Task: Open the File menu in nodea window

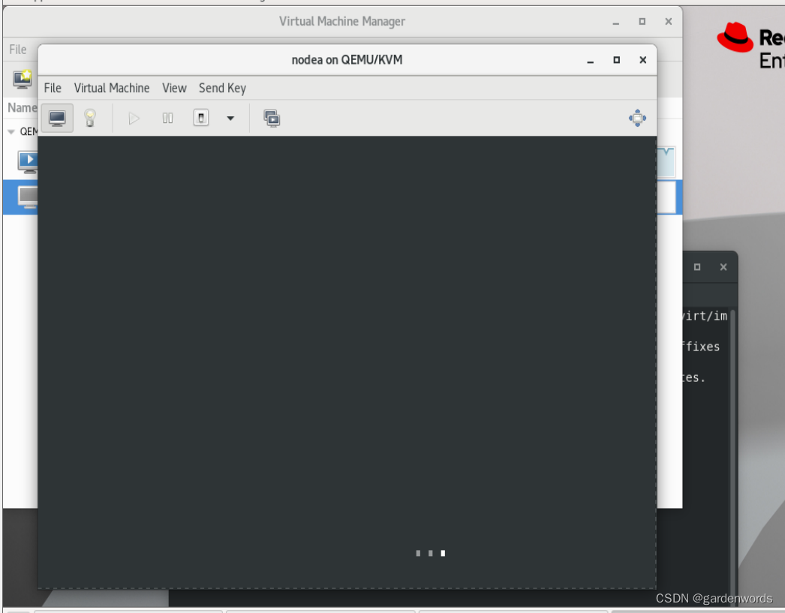Action: click(x=53, y=88)
